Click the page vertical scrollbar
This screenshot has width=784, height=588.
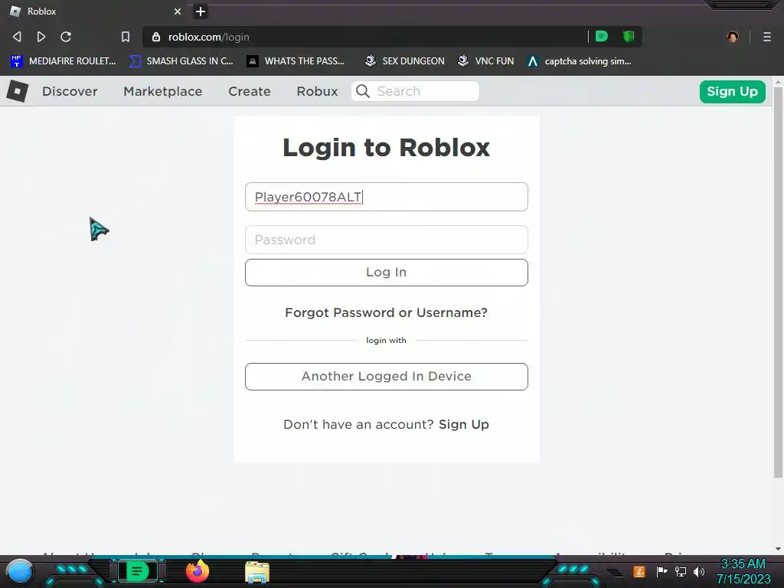778,283
